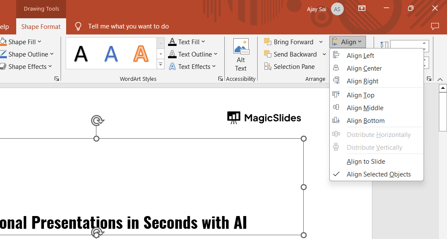Click the Align Top icon in menu
447x239 pixels.
pyautogui.click(x=336, y=95)
